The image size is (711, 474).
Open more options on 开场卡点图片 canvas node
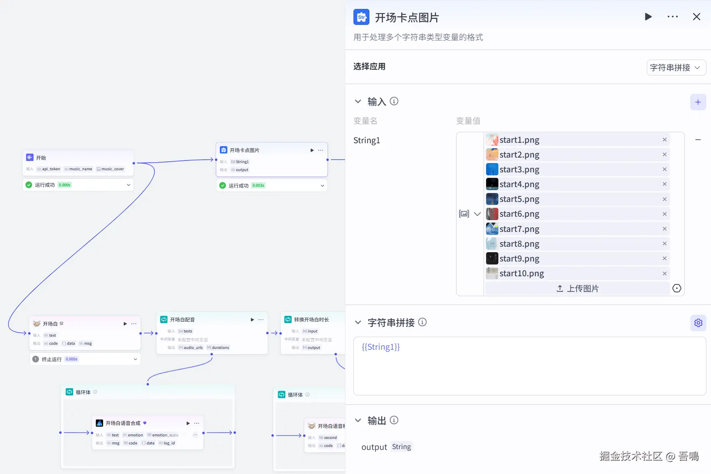coord(321,150)
